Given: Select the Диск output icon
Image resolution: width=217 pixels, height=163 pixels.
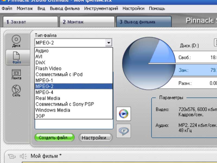Looking at the screenshot, I should tap(16, 41).
